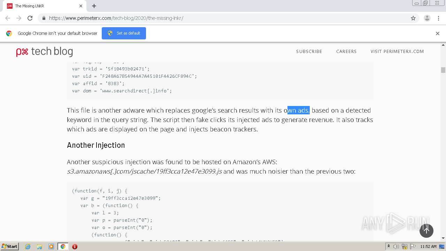This screenshot has height=251, width=446.
Task: Go back to the previous page
Action: [x=8, y=18]
